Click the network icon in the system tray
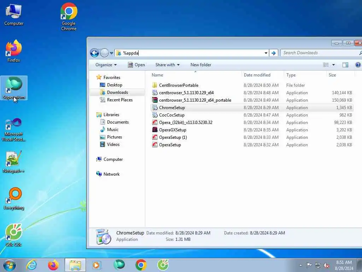 click(318, 265)
